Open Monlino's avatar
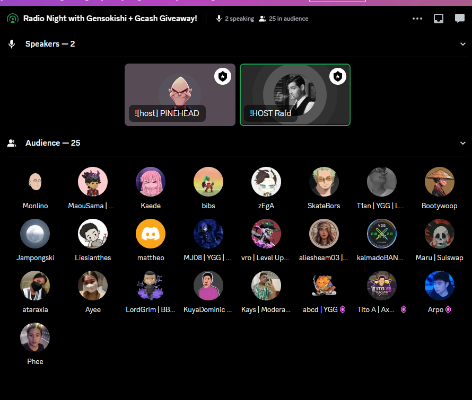Viewport: 472px width, 400px height. pos(35,182)
